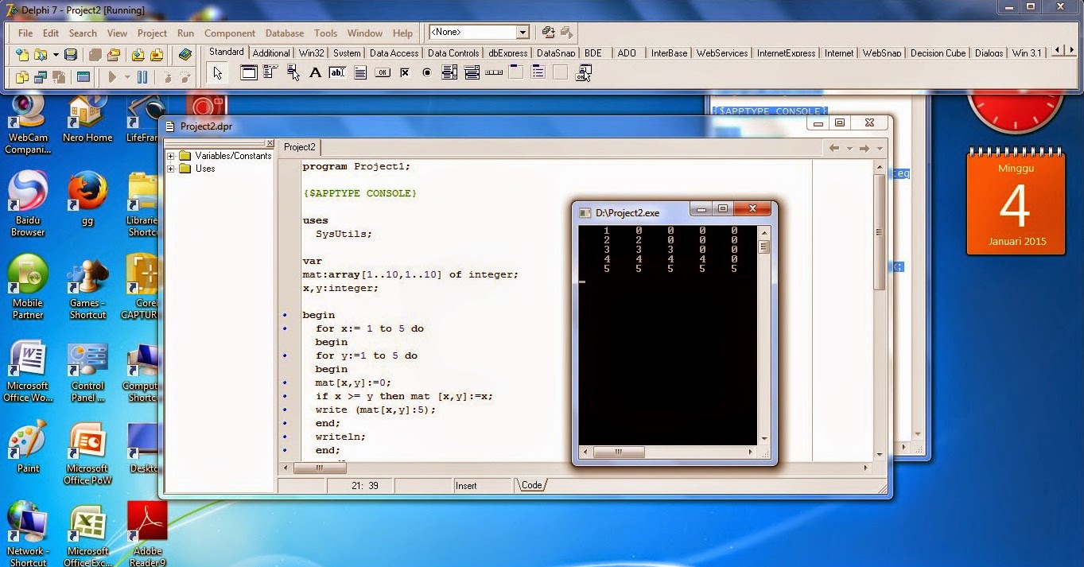Viewport: 1084px width, 567px height.
Task: Click the Open Project toolbar icon
Action: tap(113, 55)
